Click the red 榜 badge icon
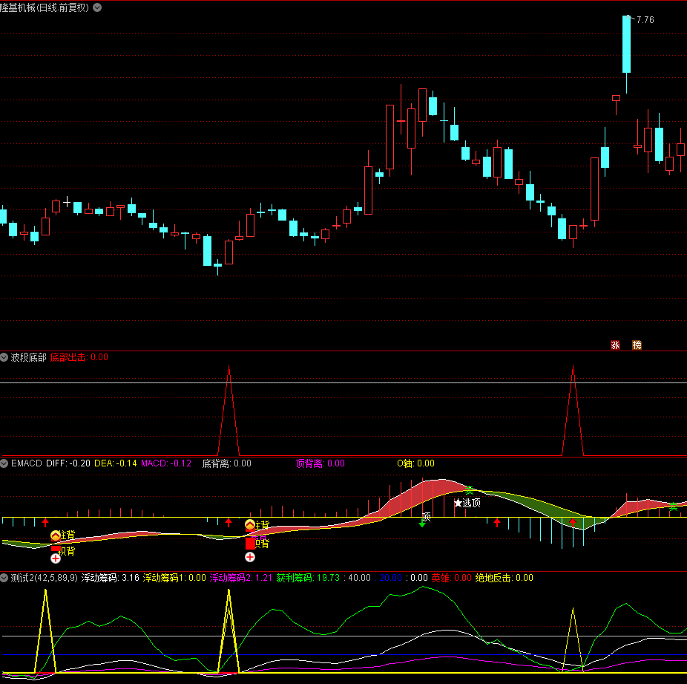The height and width of the screenshot is (684, 687). (637, 345)
